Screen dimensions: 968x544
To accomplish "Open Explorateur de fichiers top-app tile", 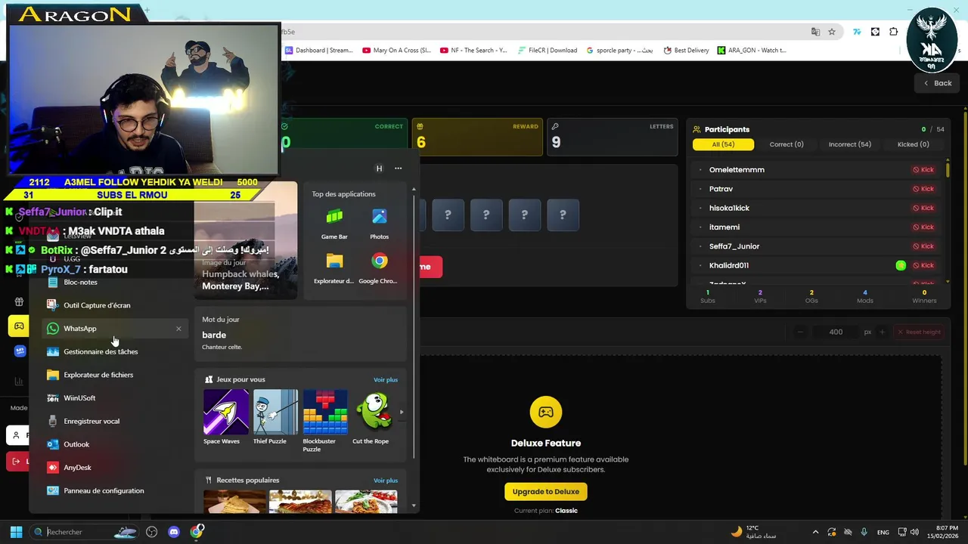I will point(334,268).
